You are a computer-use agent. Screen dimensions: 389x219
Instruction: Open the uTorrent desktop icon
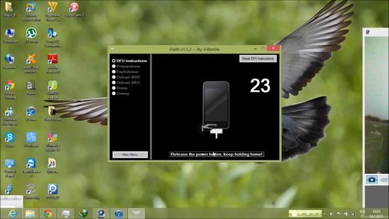coord(31,36)
